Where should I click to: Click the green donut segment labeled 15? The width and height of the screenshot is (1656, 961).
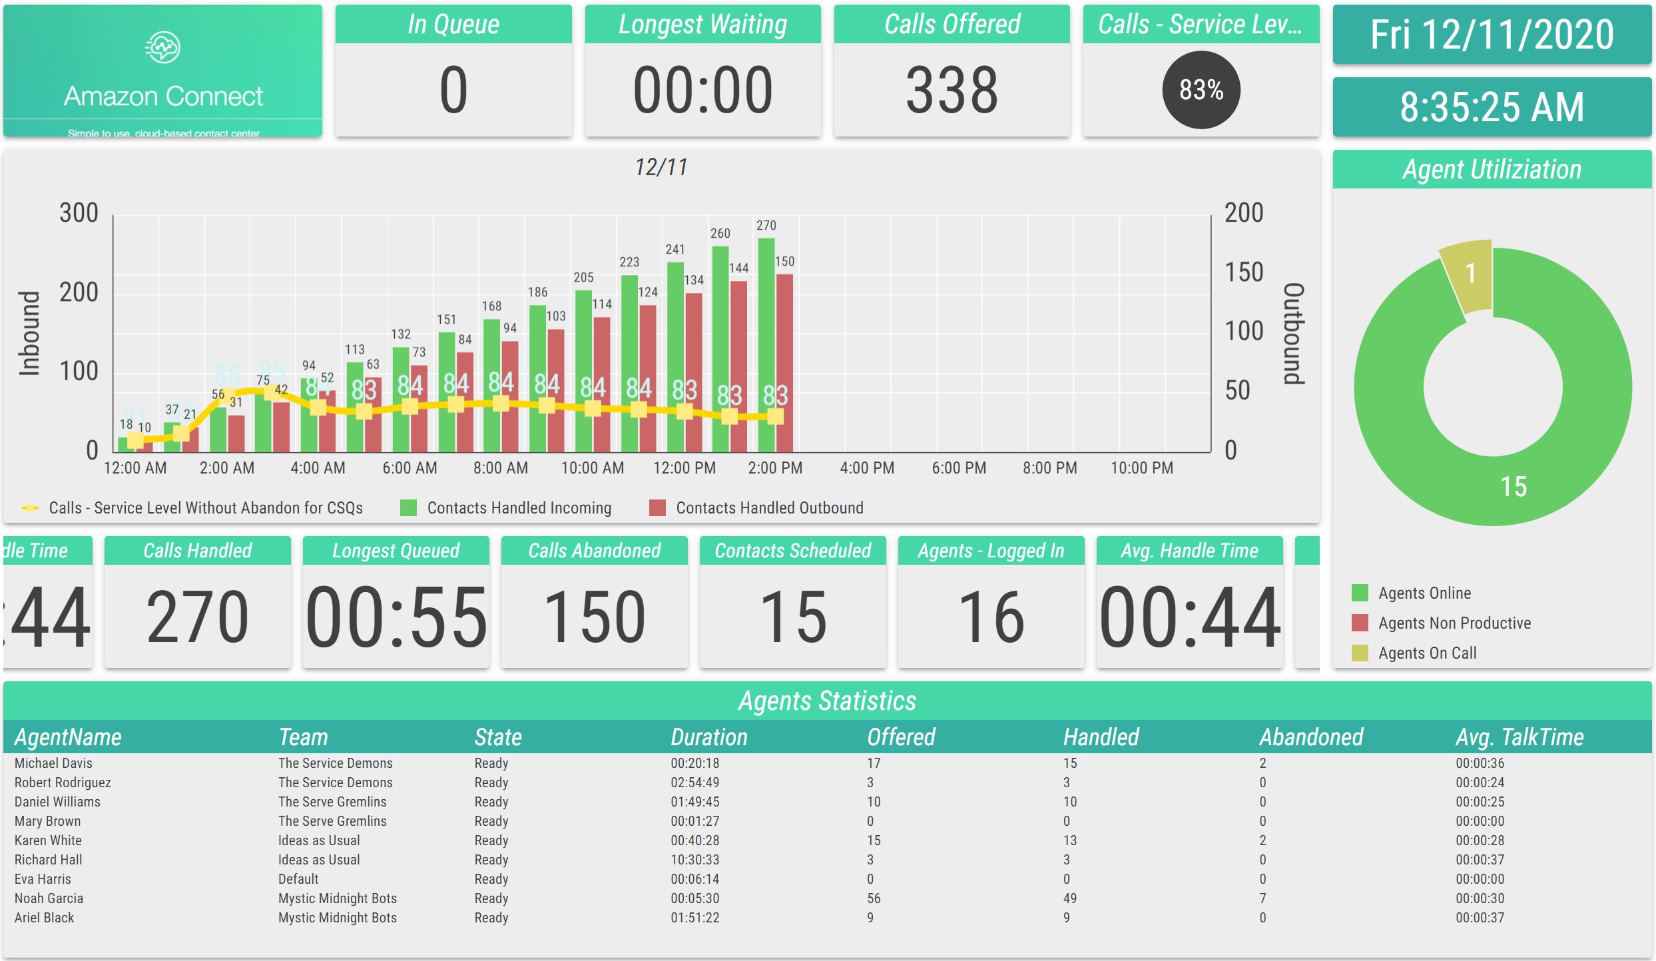click(1513, 487)
